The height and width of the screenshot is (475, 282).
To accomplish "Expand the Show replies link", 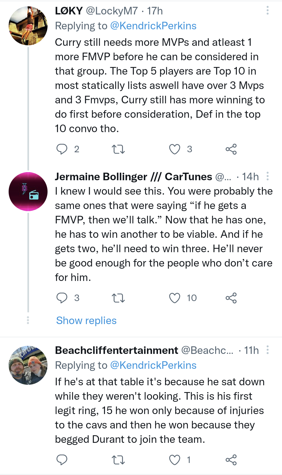I will click(x=86, y=320).
